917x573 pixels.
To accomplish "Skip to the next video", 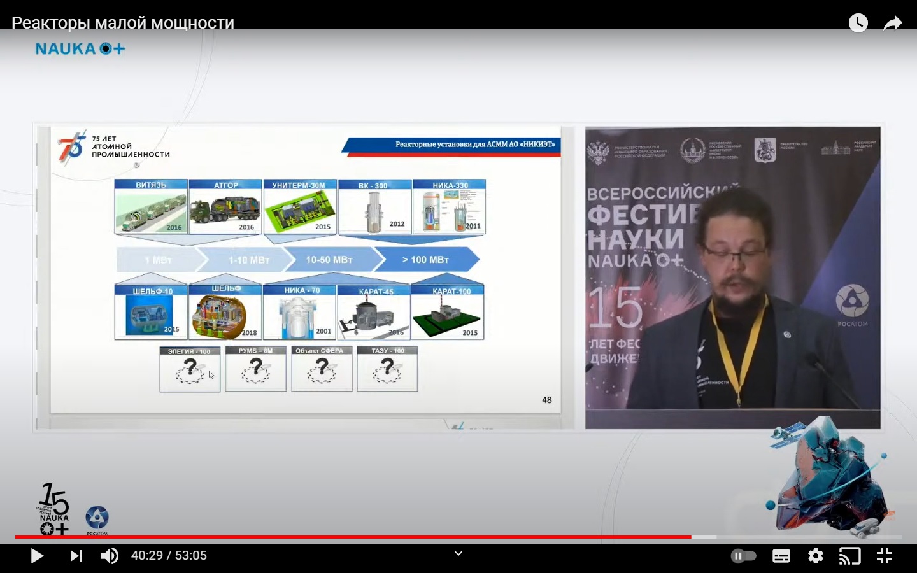I will coord(76,556).
